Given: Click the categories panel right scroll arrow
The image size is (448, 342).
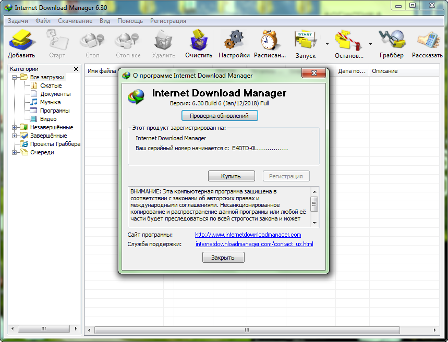Looking at the screenshot, I should (76, 328).
